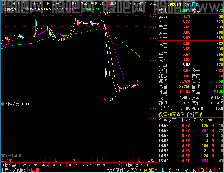Click stock code 002014 title
Screen dimensions: 224x173
tap(174, 4)
